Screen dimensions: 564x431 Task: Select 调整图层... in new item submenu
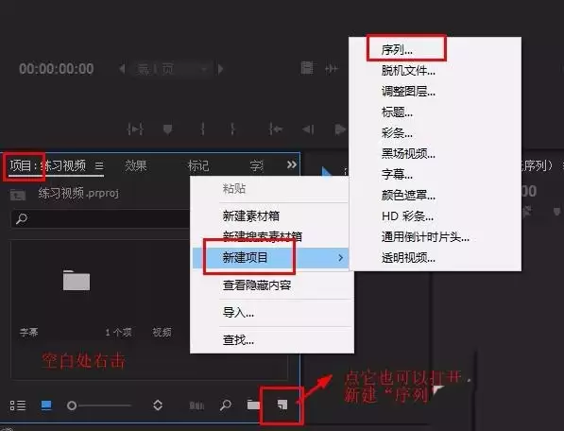pos(408,92)
